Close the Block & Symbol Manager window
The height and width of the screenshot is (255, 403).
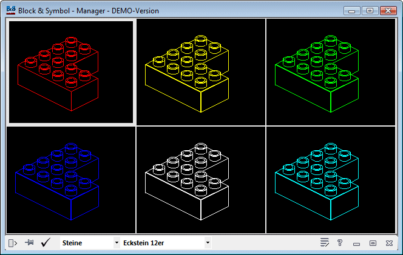(x=388, y=11)
